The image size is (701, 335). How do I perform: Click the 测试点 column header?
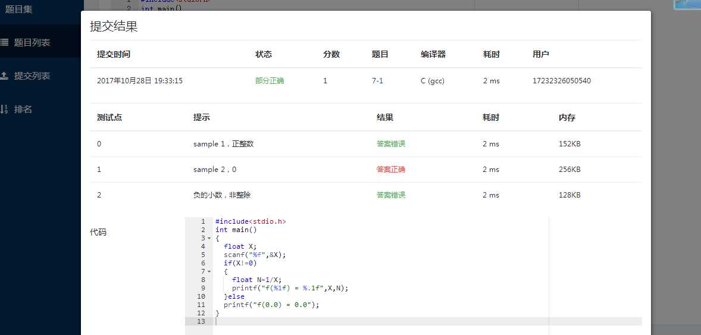click(109, 118)
